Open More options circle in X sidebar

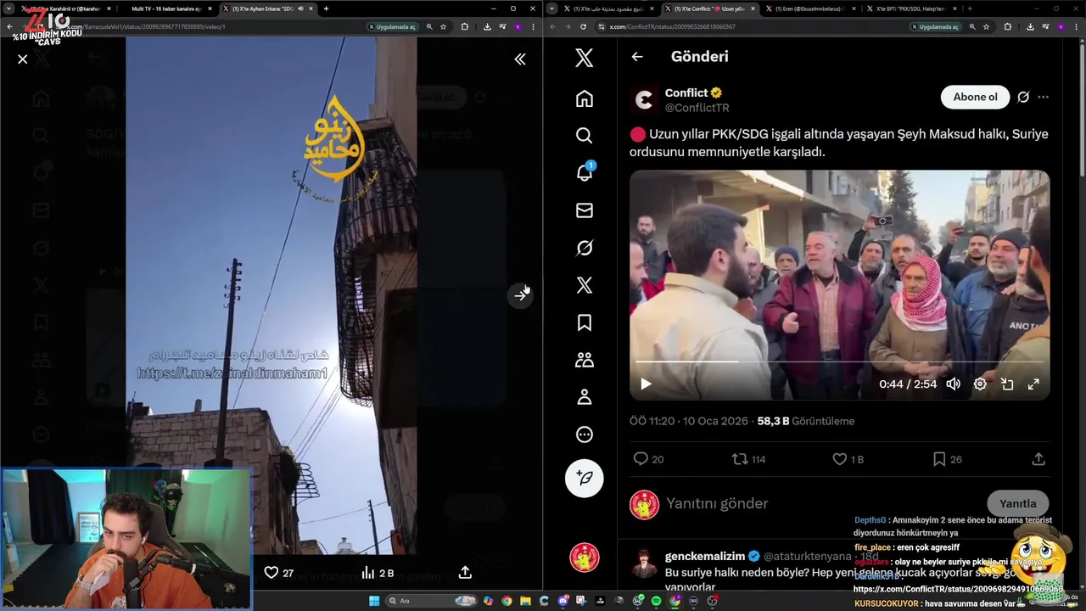[585, 434]
